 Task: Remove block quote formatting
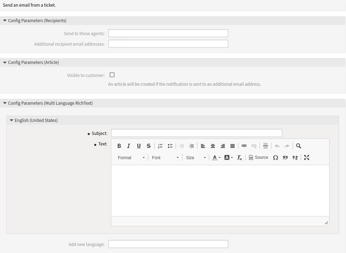coord(295,158)
